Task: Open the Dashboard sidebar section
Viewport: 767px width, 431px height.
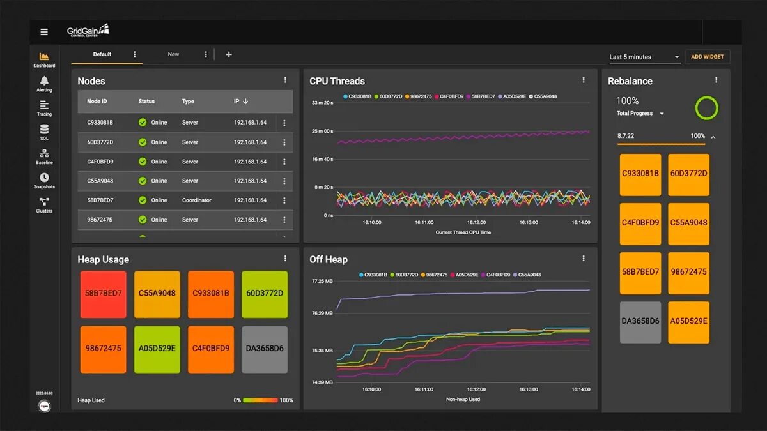Action: pos(44,60)
